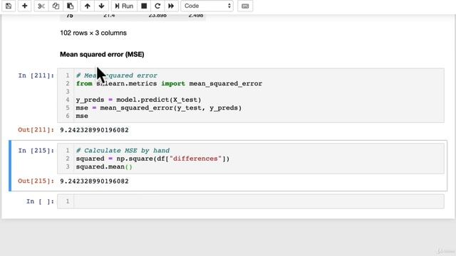Run the selected cell

[x=124, y=6]
